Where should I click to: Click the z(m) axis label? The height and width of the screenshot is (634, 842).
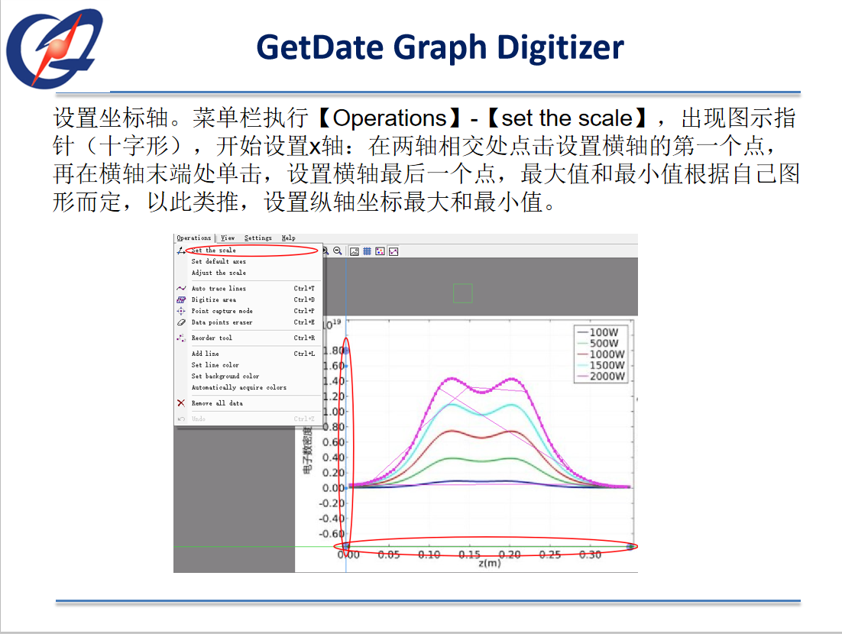(x=489, y=563)
